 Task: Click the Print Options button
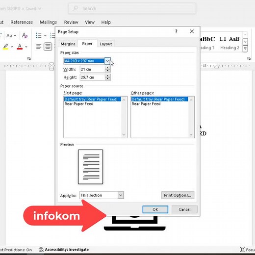(x=178, y=195)
